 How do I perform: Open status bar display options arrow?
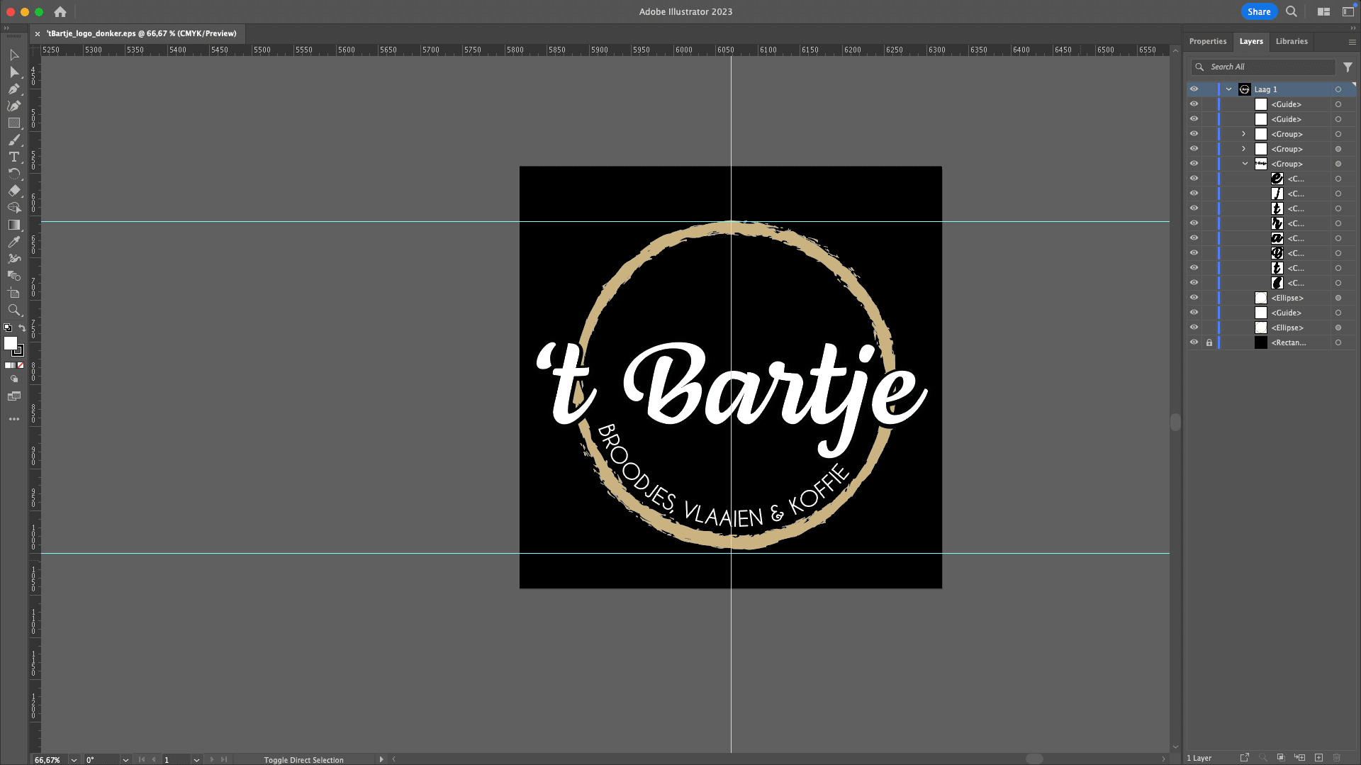381,759
